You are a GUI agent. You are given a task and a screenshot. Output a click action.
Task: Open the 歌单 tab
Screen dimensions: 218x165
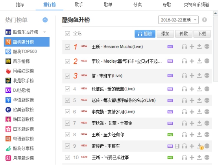108,5
